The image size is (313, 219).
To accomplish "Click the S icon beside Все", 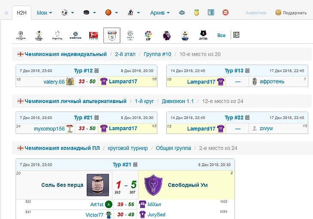I will [236, 35].
